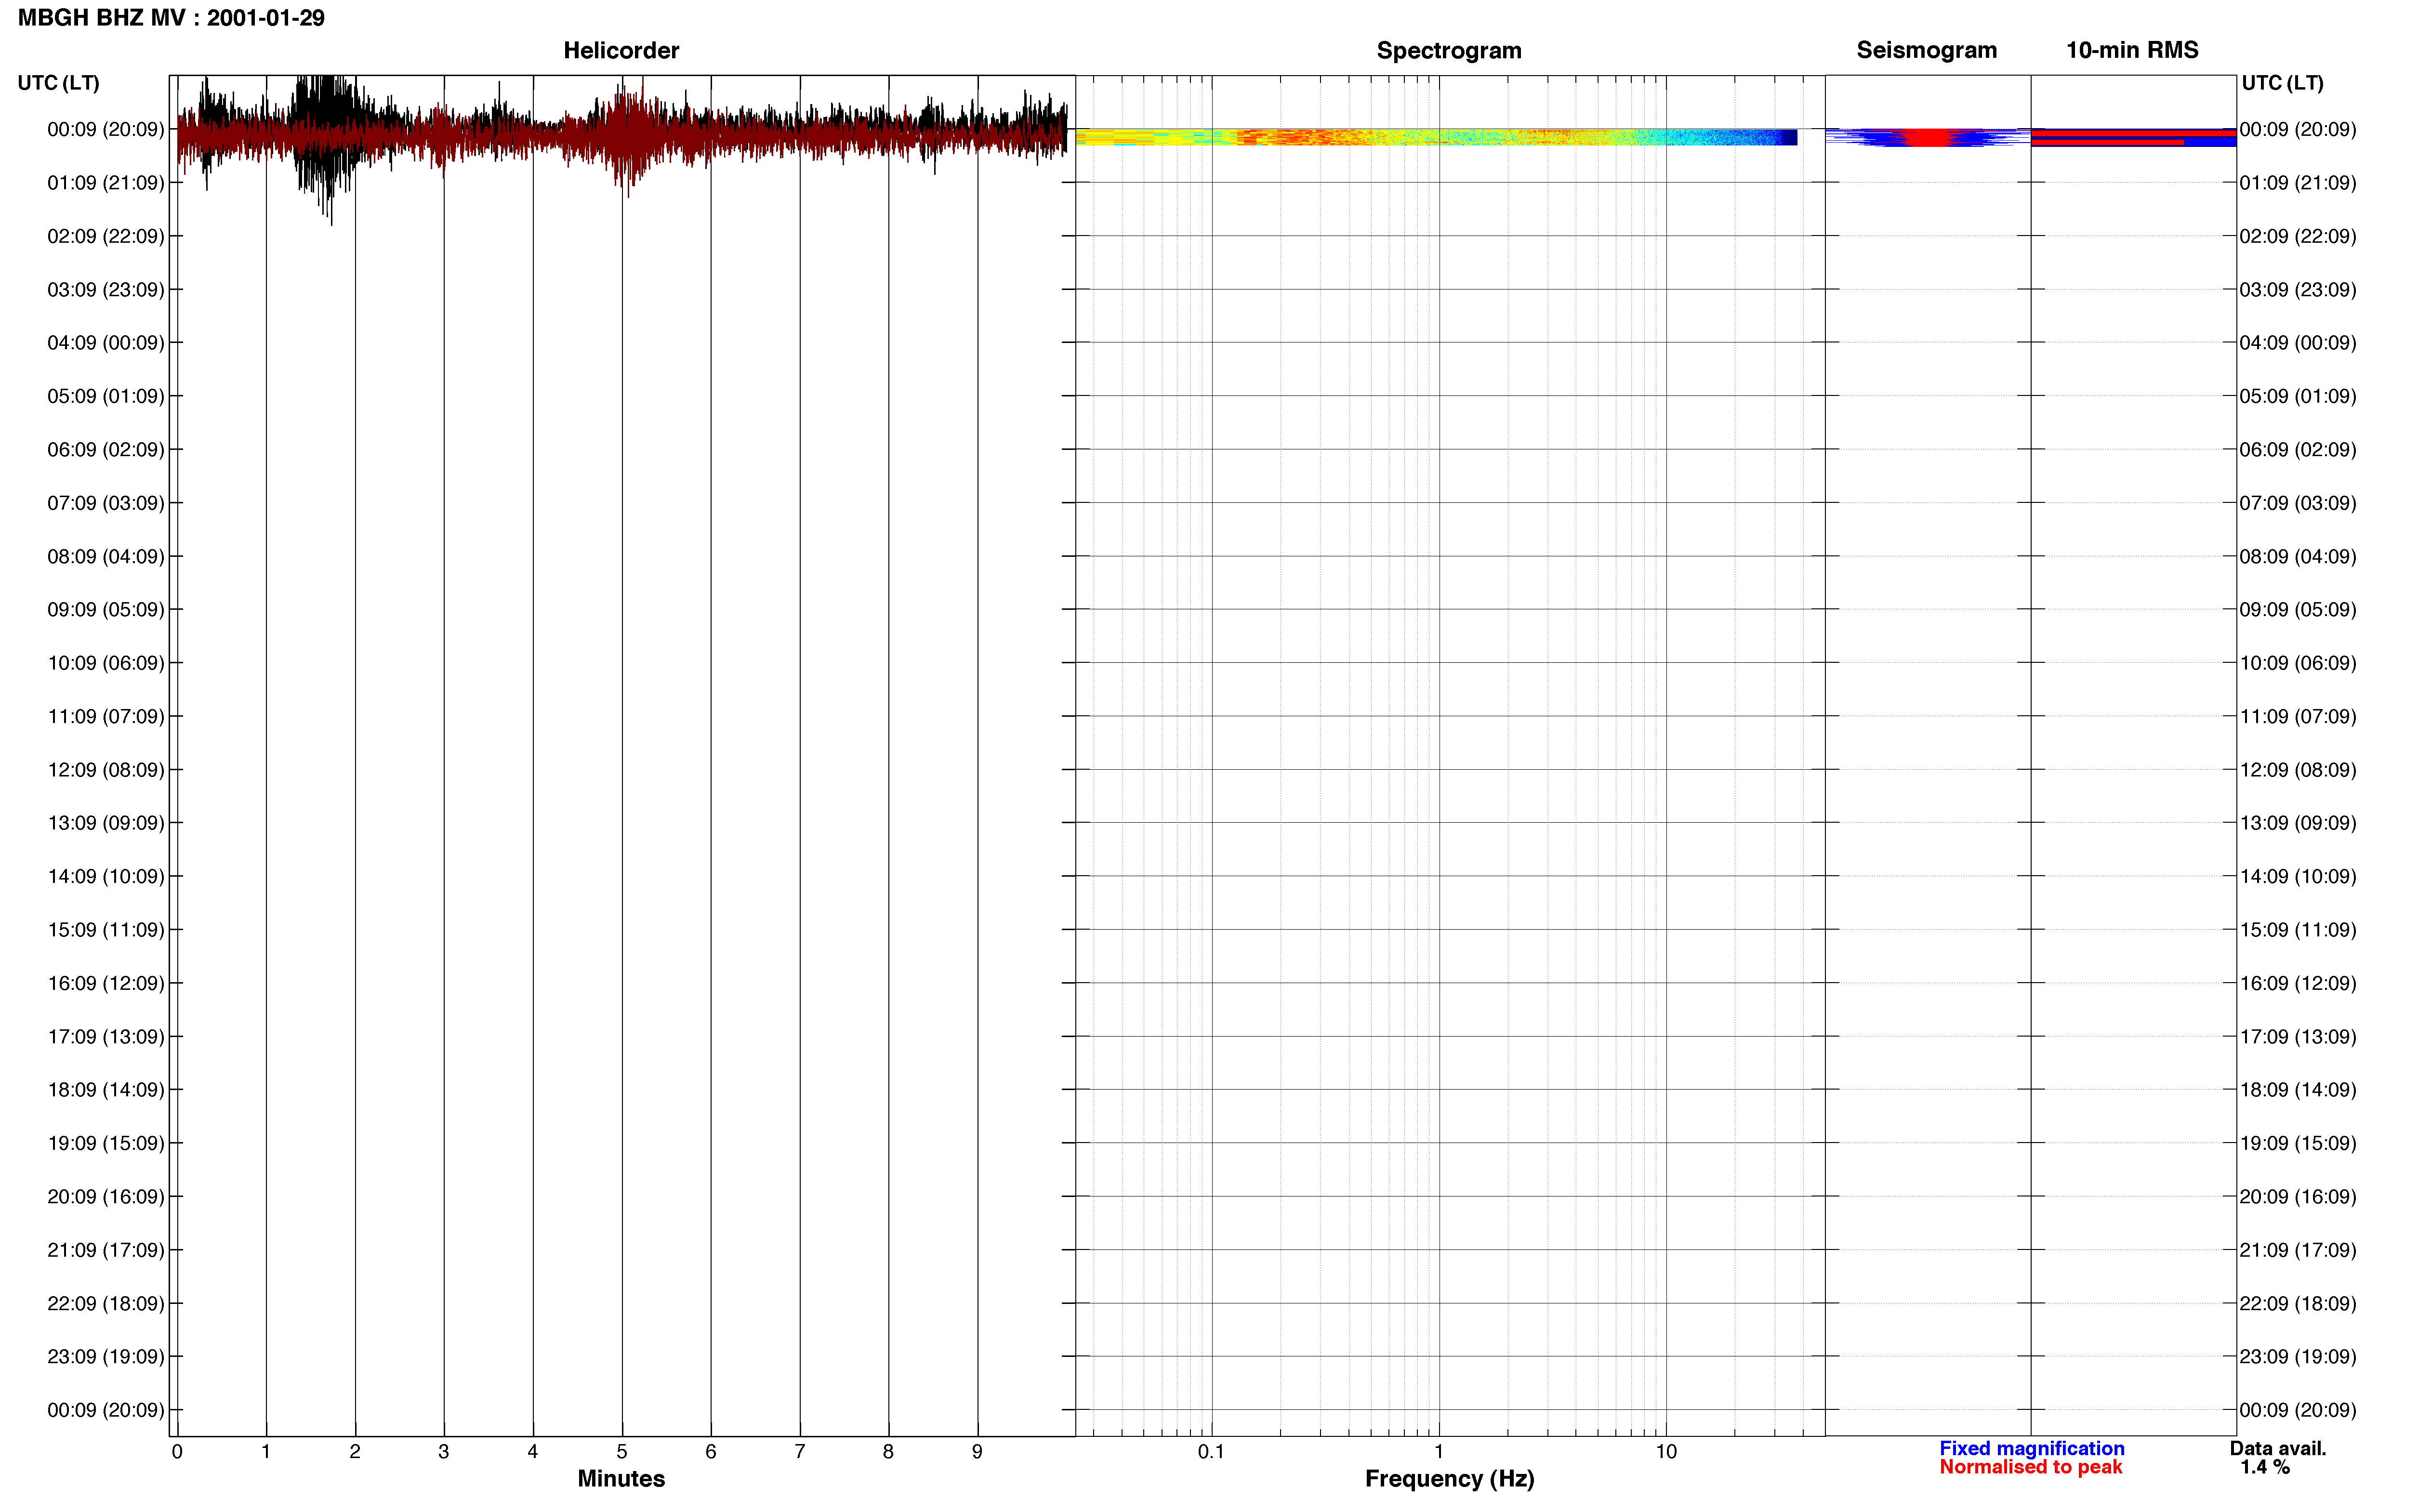Click the '8' tick on the Minutes axis
Image resolution: width=2418 pixels, height=1512 pixels.
coord(888,1452)
